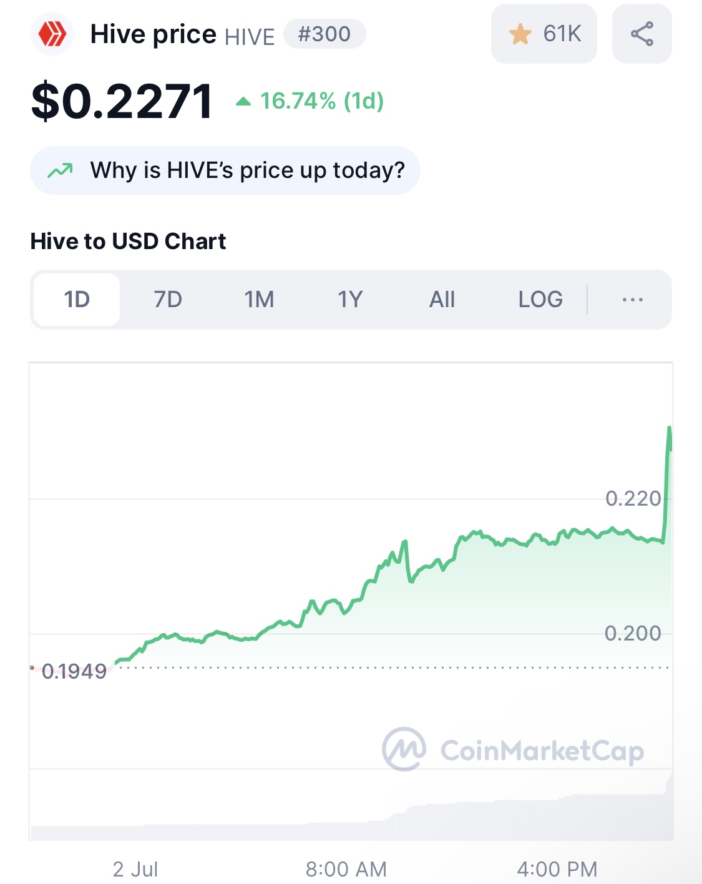Screen dimensions: 702x884
Task: Show the All-time price chart
Action: point(442,300)
